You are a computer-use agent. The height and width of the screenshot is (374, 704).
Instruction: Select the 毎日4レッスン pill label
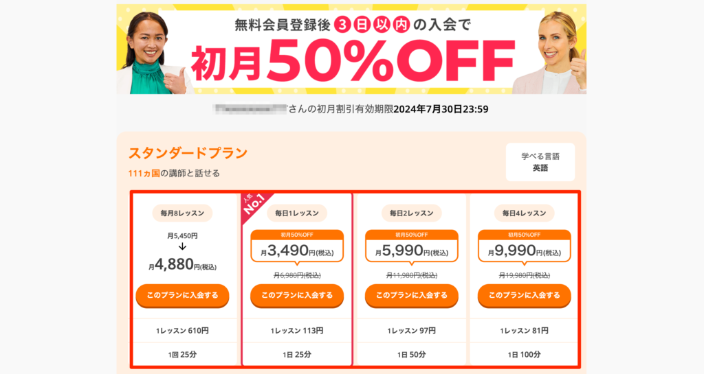(x=524, y=213)
